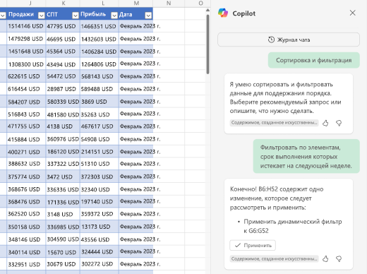Select cell with 471755 USD

(26, 126)
